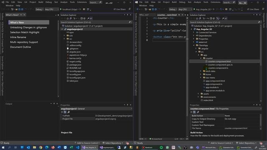Expand the src folder in left Solution Explorer
This screenshot has height=150, width=267.
pyautogui.click(x=64, y=39)
